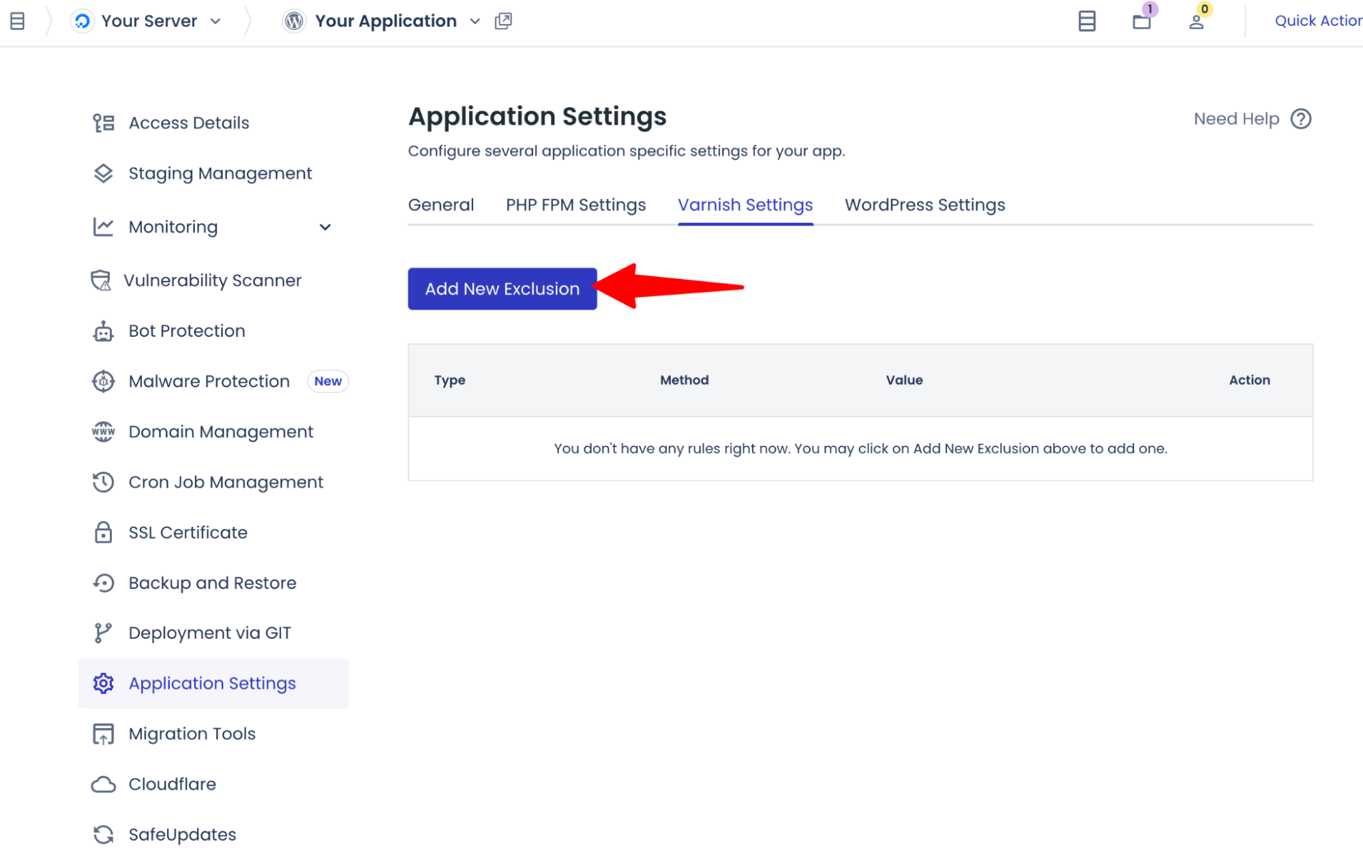Click the Deployment via GIT icon
1363x853 pixels.
coord(102,633)
